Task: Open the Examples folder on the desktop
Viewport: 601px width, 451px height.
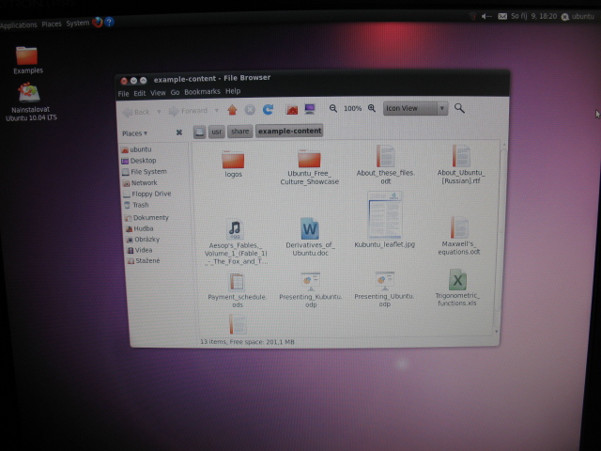Action: coord(27,60)
